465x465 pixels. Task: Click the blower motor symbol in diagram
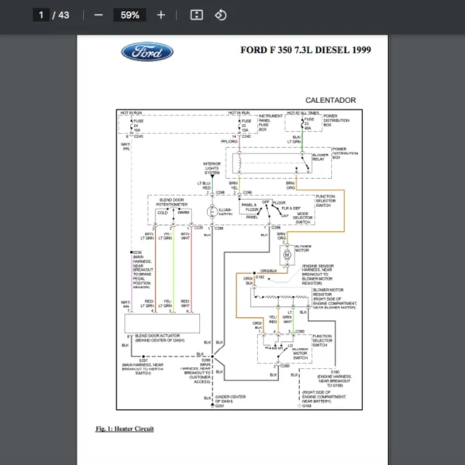point(285,254)
